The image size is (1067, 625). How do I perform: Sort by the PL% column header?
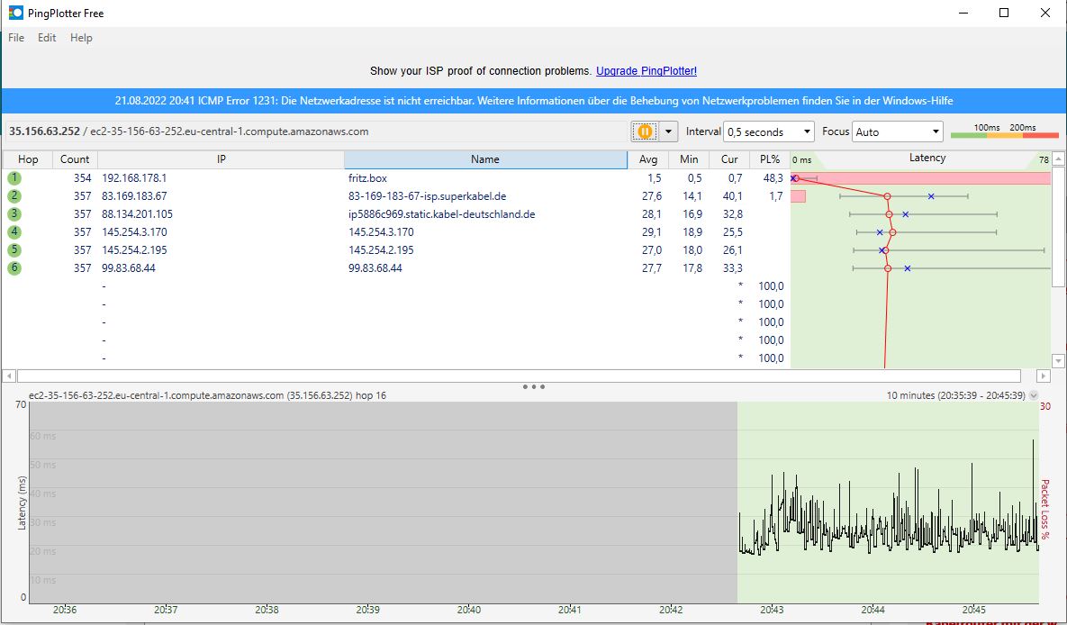(769, 159)
